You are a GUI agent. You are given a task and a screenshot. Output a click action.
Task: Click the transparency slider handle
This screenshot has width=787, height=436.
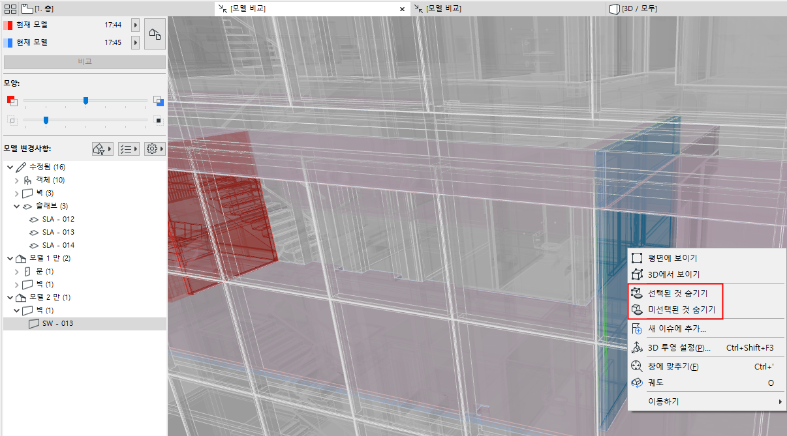pos(46,120)
